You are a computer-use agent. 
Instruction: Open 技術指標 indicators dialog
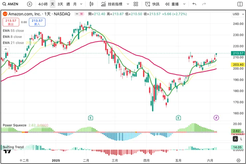point(112,4)
